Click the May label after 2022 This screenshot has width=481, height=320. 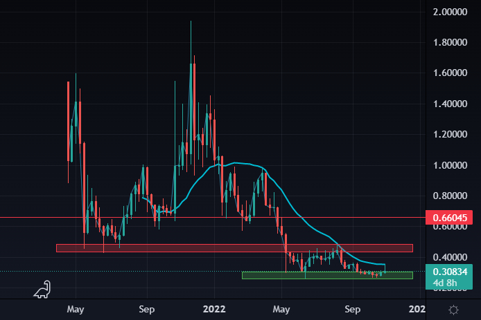pyautogui.click(x=281, y=310)
